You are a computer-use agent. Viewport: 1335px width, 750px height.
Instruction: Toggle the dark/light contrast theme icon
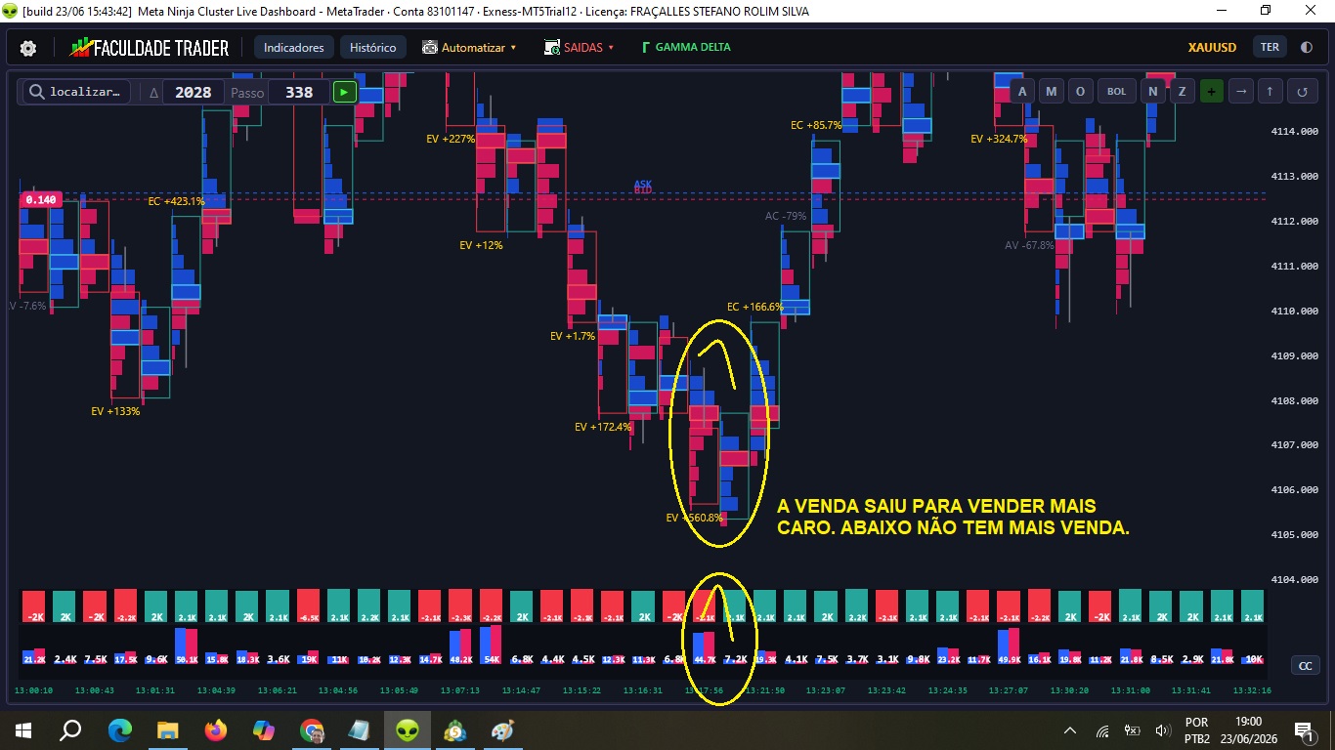(1307, 47)
